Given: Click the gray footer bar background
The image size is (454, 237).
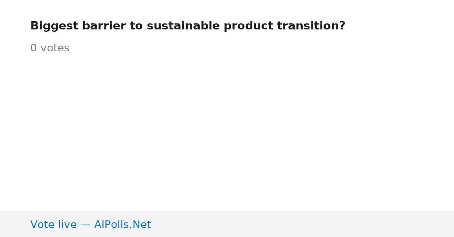Looking at the screenshot, I should pos(303,224).
